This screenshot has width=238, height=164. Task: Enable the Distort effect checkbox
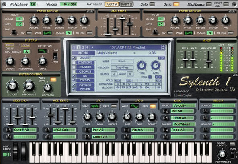74,63
